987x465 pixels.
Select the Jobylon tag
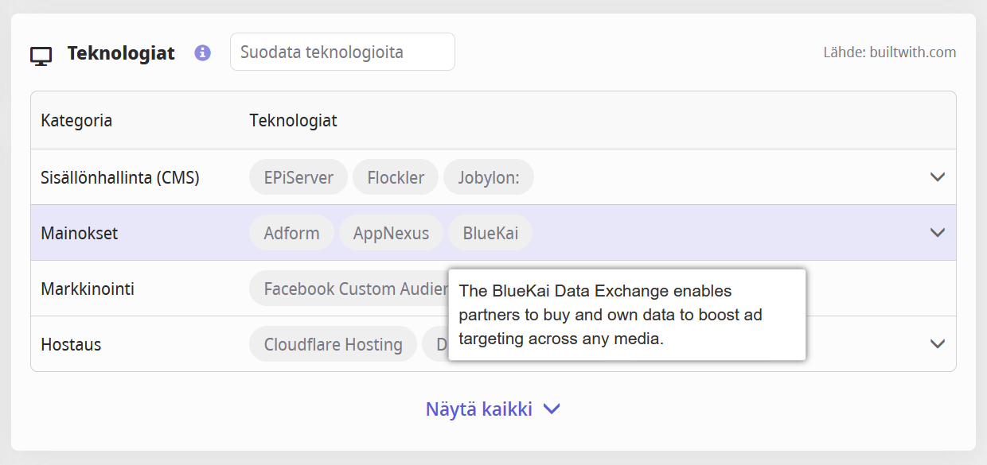pyautogui.click(x=489, y=177)
